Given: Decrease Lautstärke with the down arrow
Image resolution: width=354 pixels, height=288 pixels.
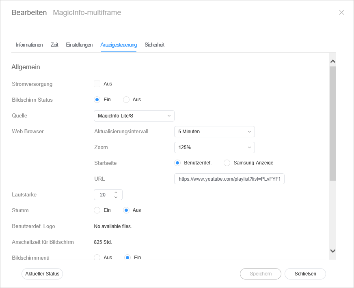Looking at the screenshot, I should click(x=116, y=197).
